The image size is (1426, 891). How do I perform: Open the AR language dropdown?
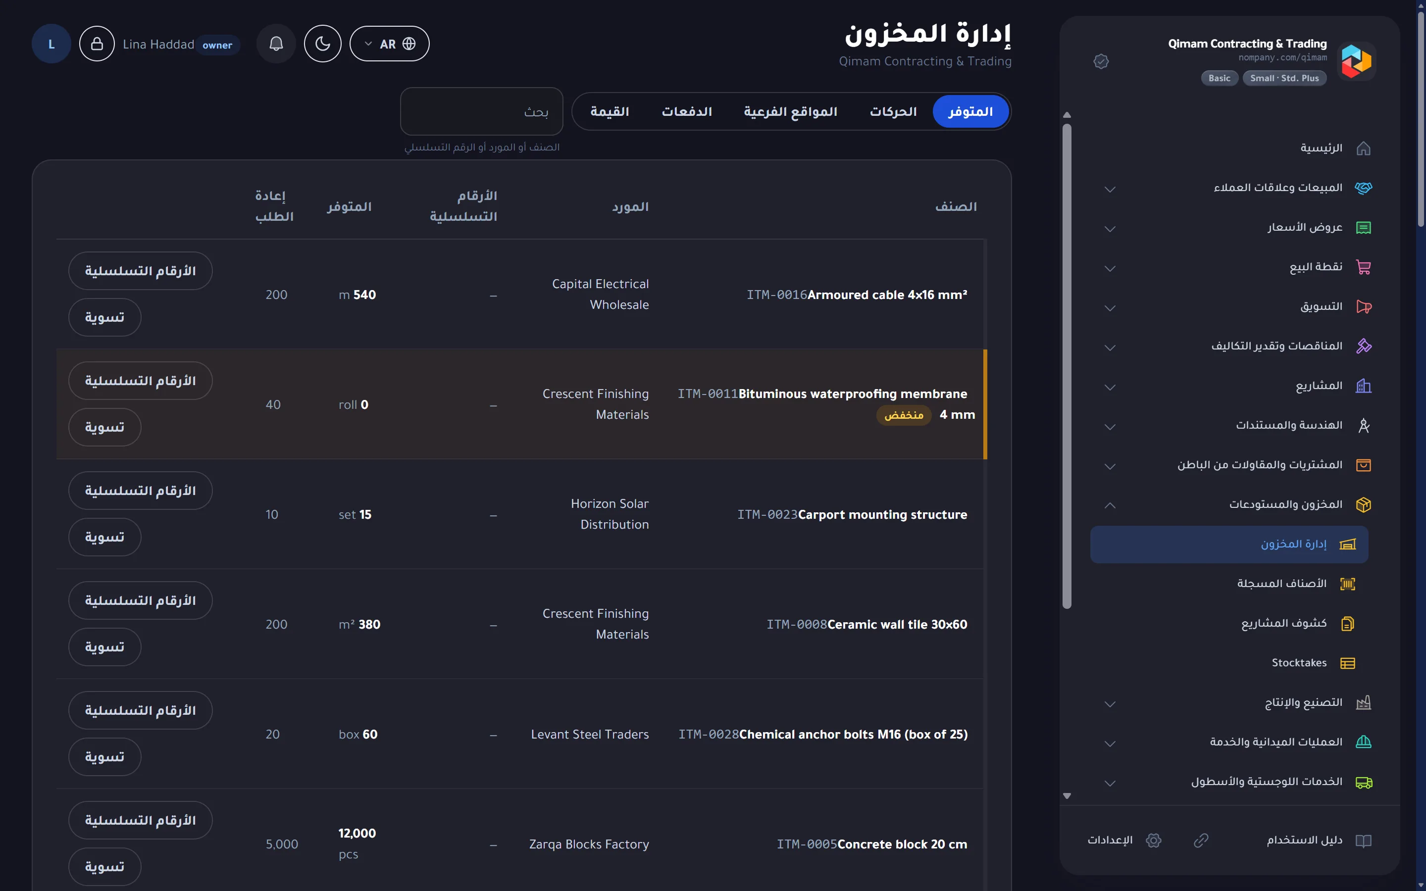(390, 44)
